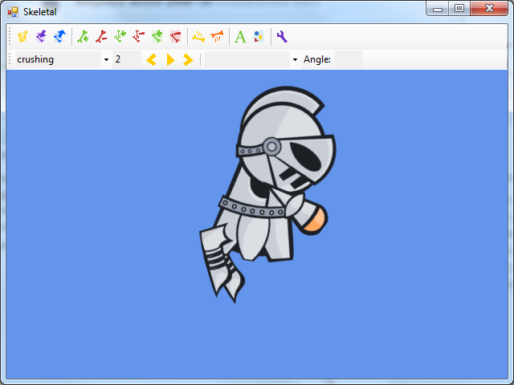Click the yellow bone icon in toolbar
The width and height of the screenshot is (514, 385).
[22, 36]
